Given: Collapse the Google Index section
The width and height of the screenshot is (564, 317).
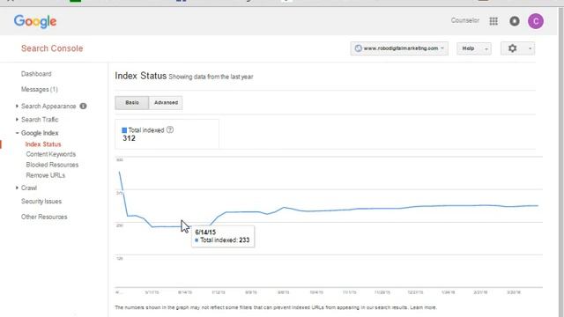Looking at the screenshot, I should pos(17,133).
